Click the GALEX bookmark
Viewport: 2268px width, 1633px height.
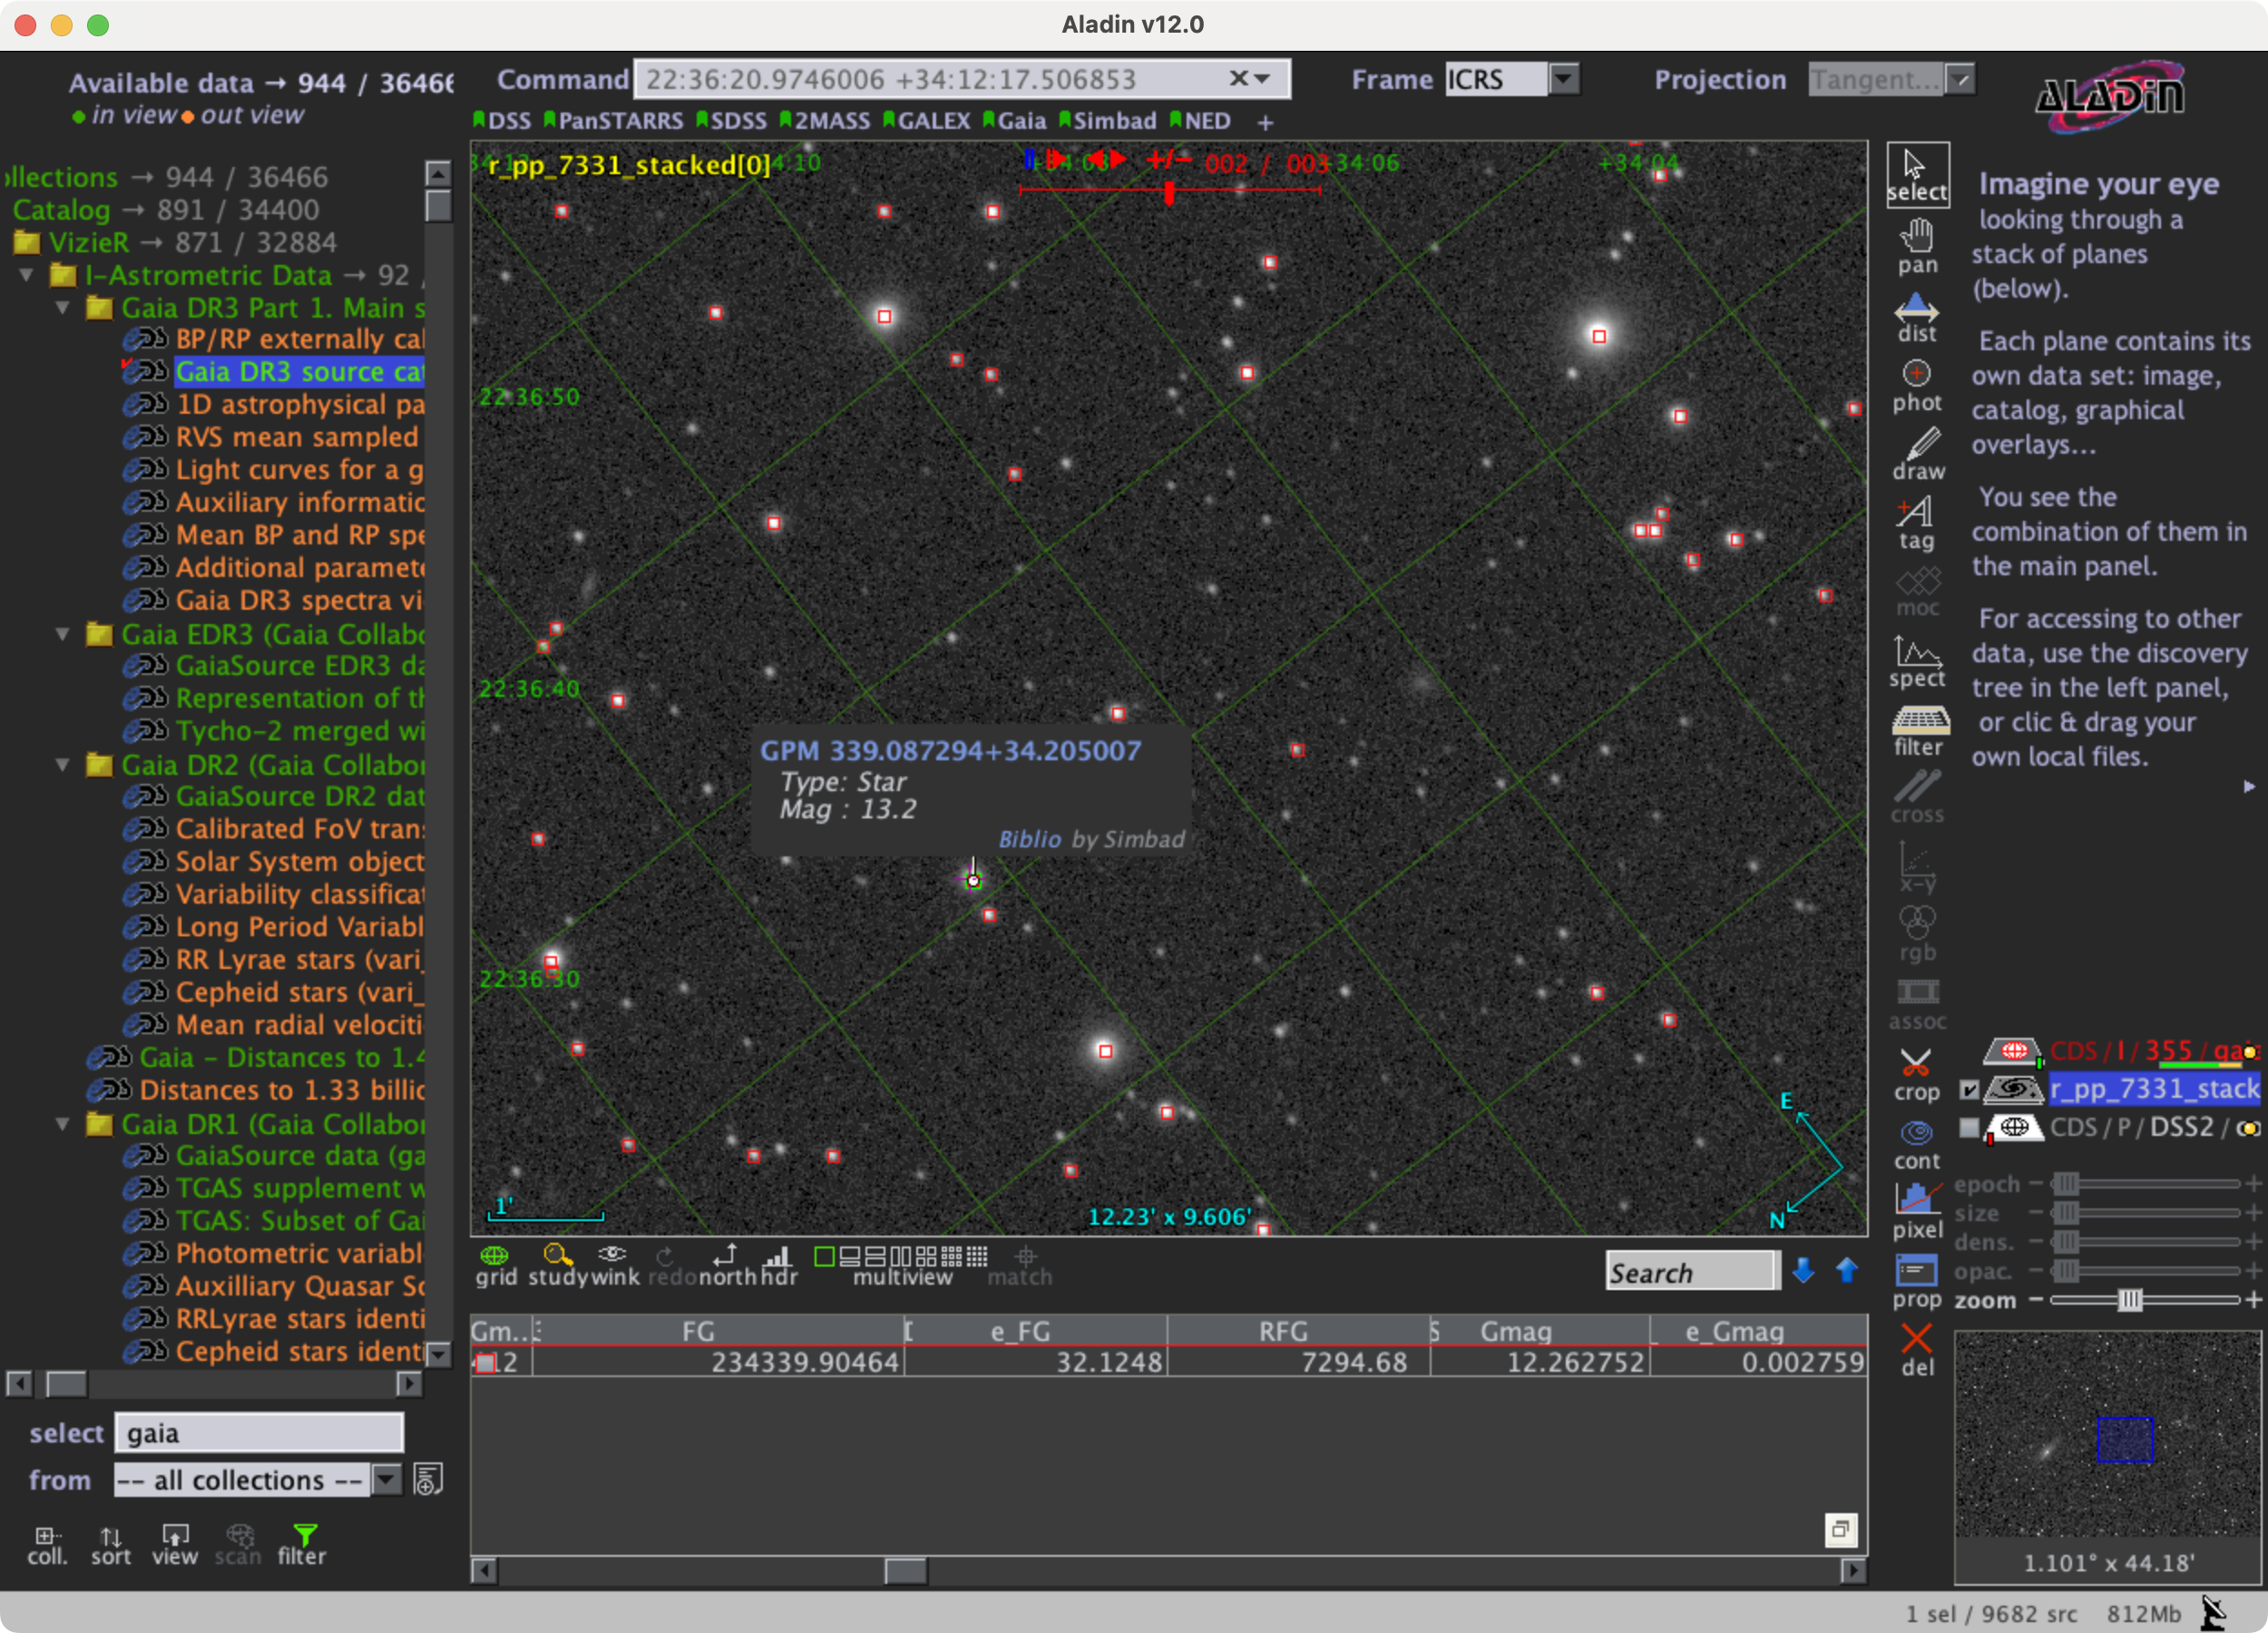927,121
